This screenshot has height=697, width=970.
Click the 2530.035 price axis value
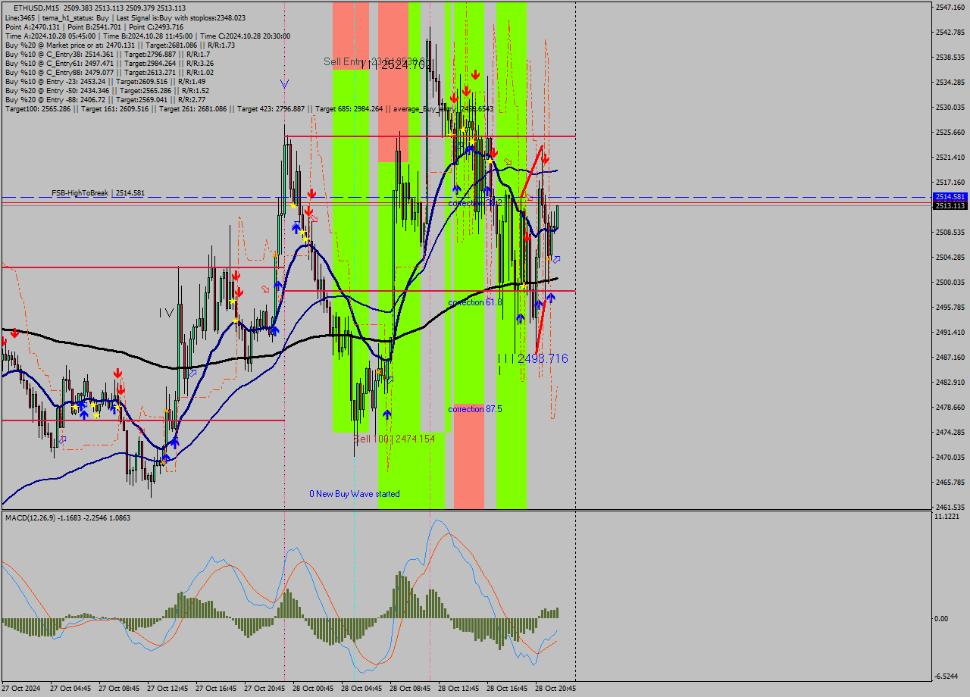(x=950, y=107)
